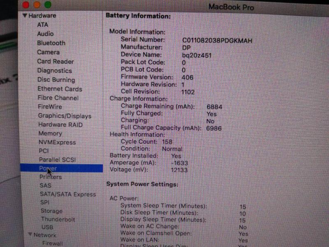Collapse the Hardware section triangle
Viewport: 329px width, 247px height.
(x=25, y=16)
